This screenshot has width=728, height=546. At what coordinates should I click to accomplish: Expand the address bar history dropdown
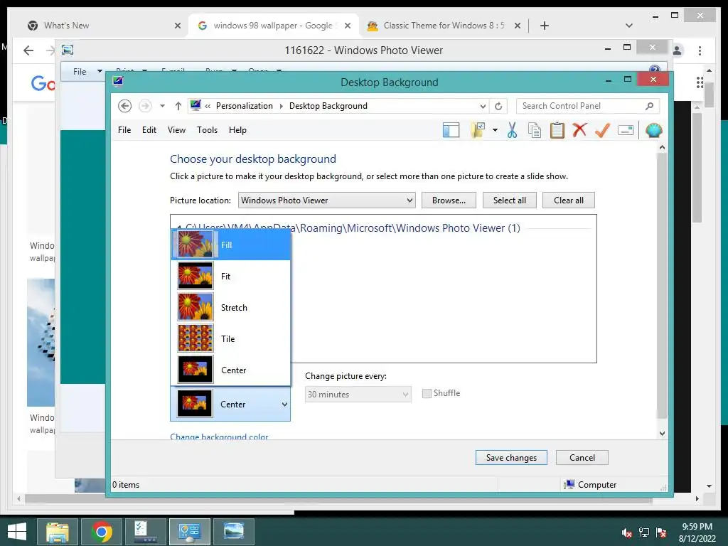coord(483,107)
